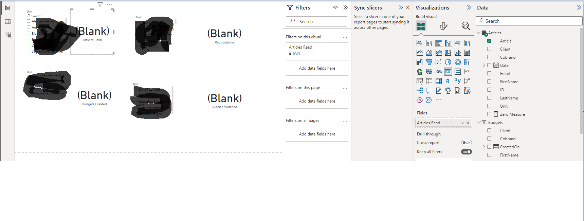Check the Articles Client field checkbox
Screen dimensions: 584x221
489,49
